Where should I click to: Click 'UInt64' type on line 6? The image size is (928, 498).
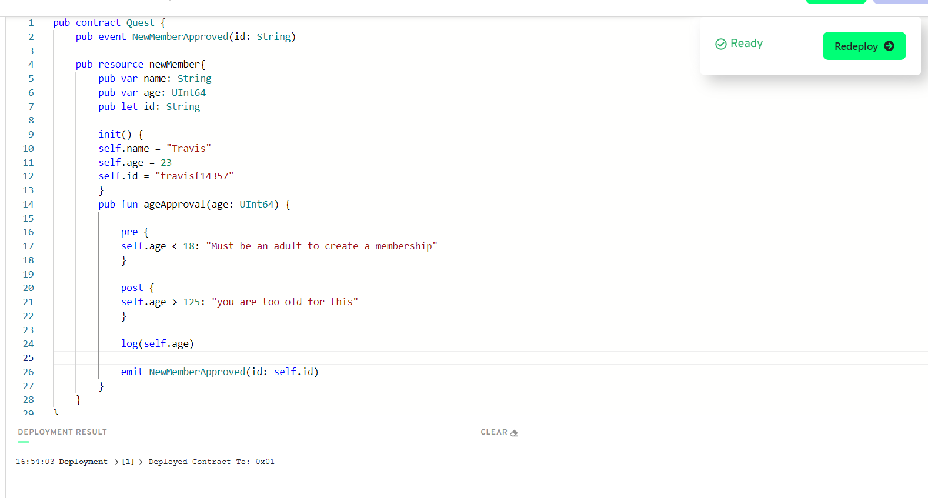pos(189,93)
